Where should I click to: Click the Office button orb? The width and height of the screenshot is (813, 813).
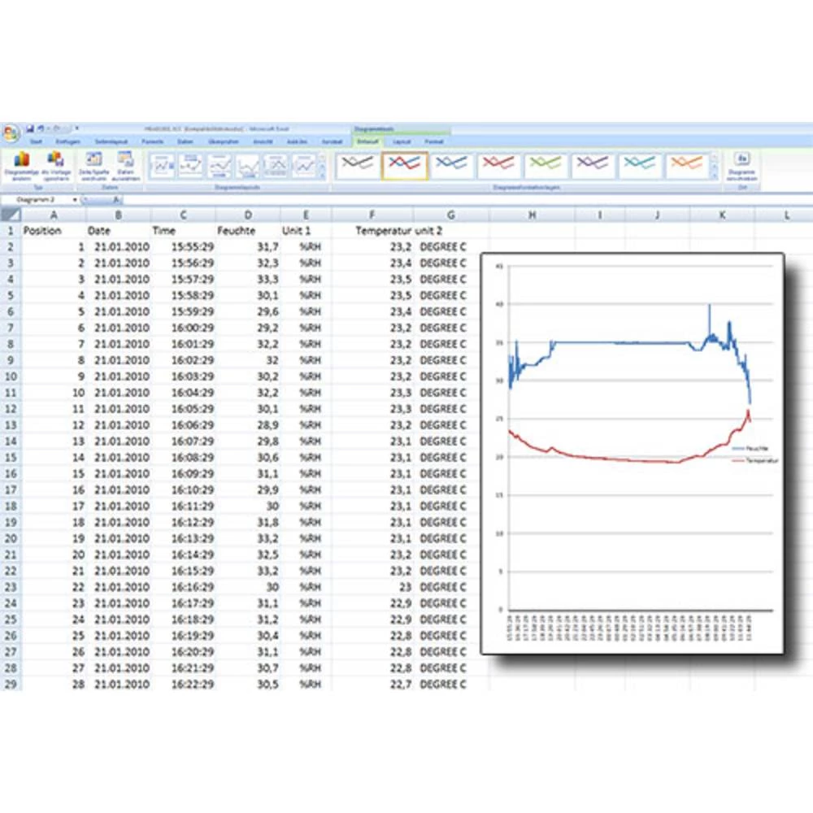click(x=11, y=134)
